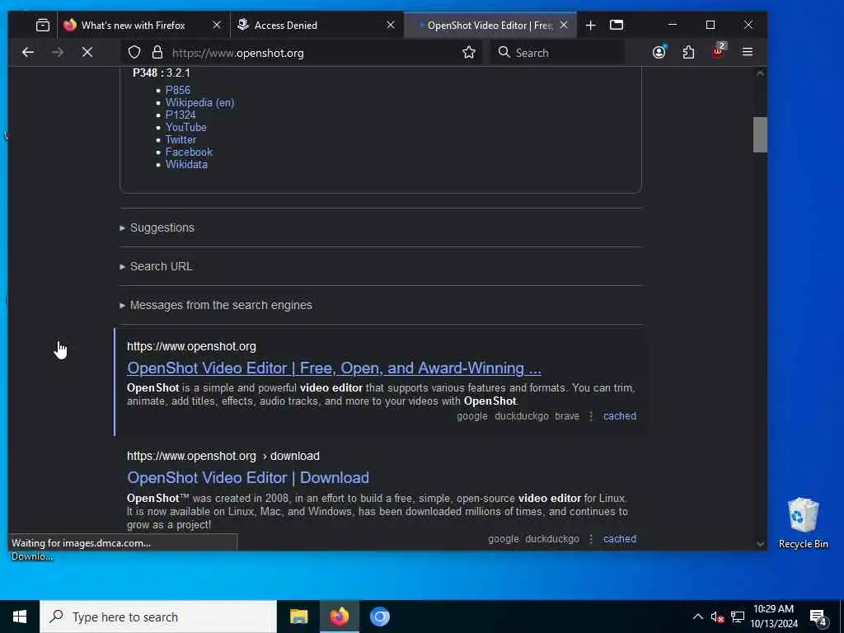
Task: Close the What's new with Firefox tab
Action: tap(217, 25)
